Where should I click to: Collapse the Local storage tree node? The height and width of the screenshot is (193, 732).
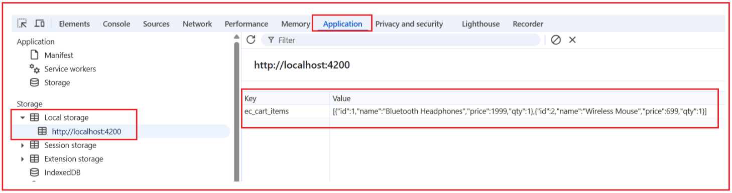click(23, 117)
